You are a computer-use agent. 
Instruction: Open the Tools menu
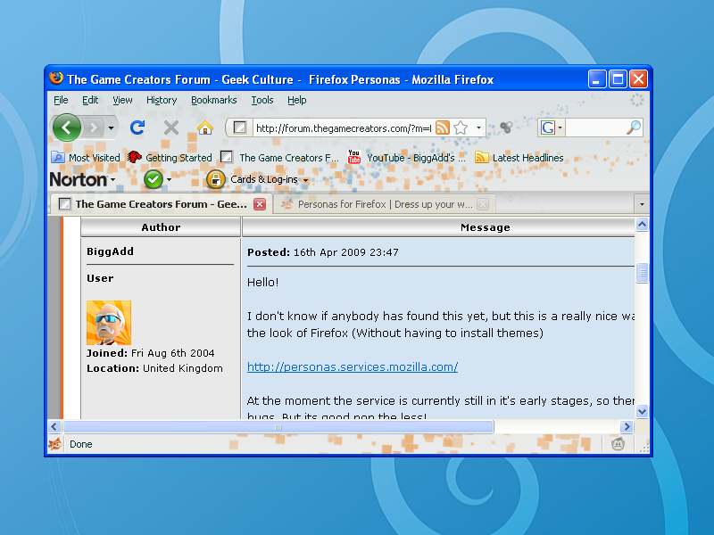pyautogui.click(x=262, y=100)
